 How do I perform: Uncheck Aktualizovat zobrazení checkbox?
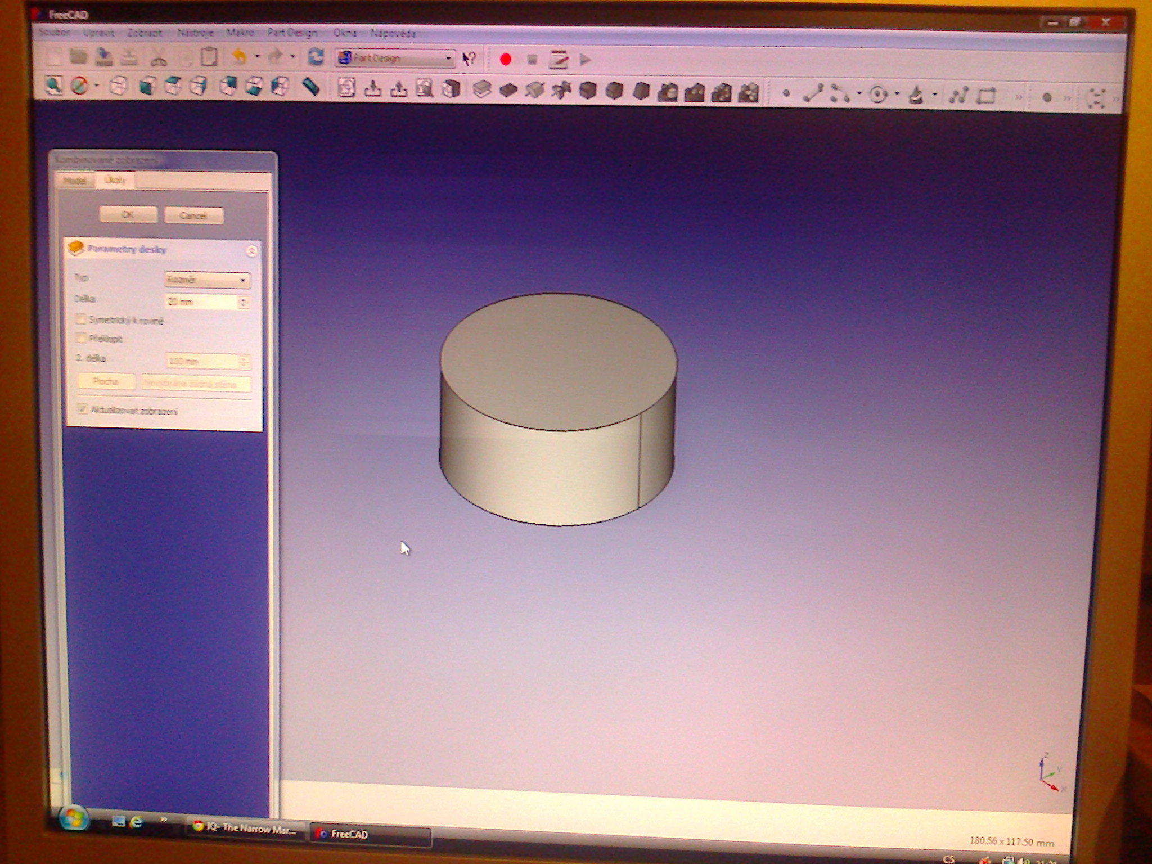coord(83,408)
